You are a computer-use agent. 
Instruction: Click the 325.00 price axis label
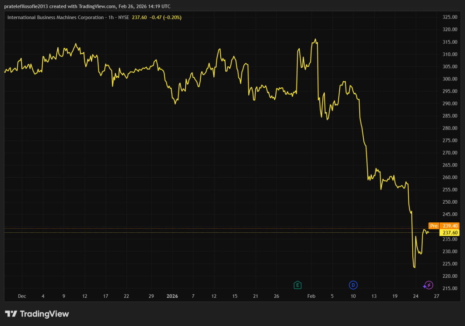449,17
